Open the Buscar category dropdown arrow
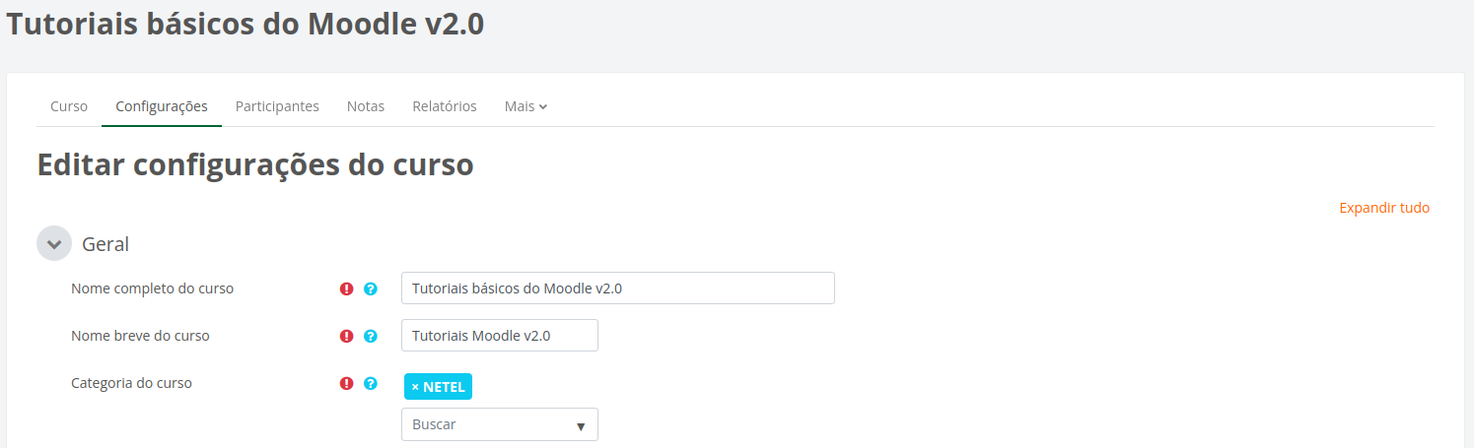The height and width of the screenshot is (448, 1474). point(581,425)
